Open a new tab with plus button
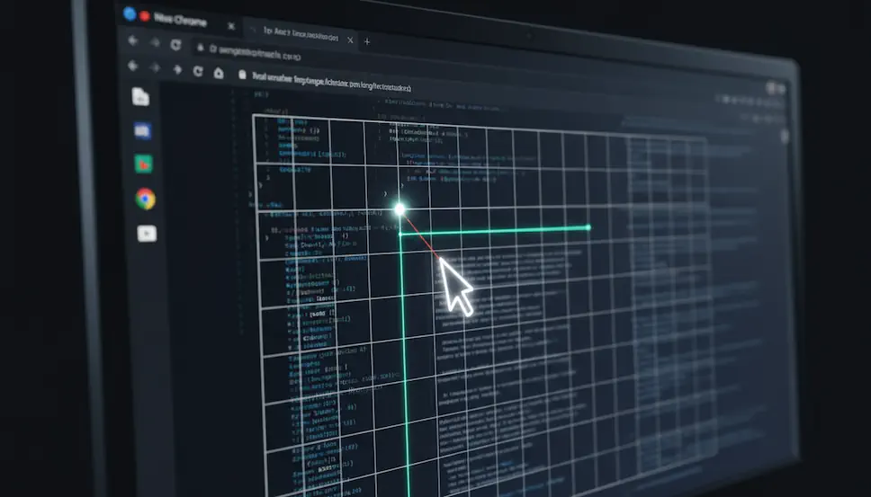871x497 pixels. point(366,41)
